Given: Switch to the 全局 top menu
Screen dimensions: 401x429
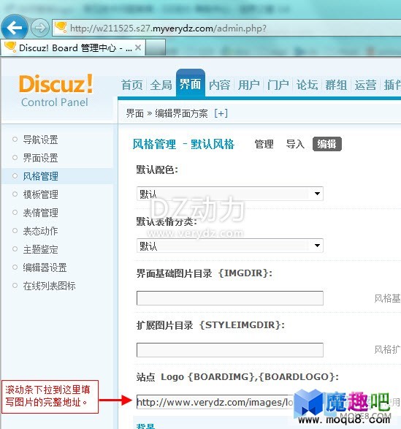Looking at the screenshot, I should (161, 85).
